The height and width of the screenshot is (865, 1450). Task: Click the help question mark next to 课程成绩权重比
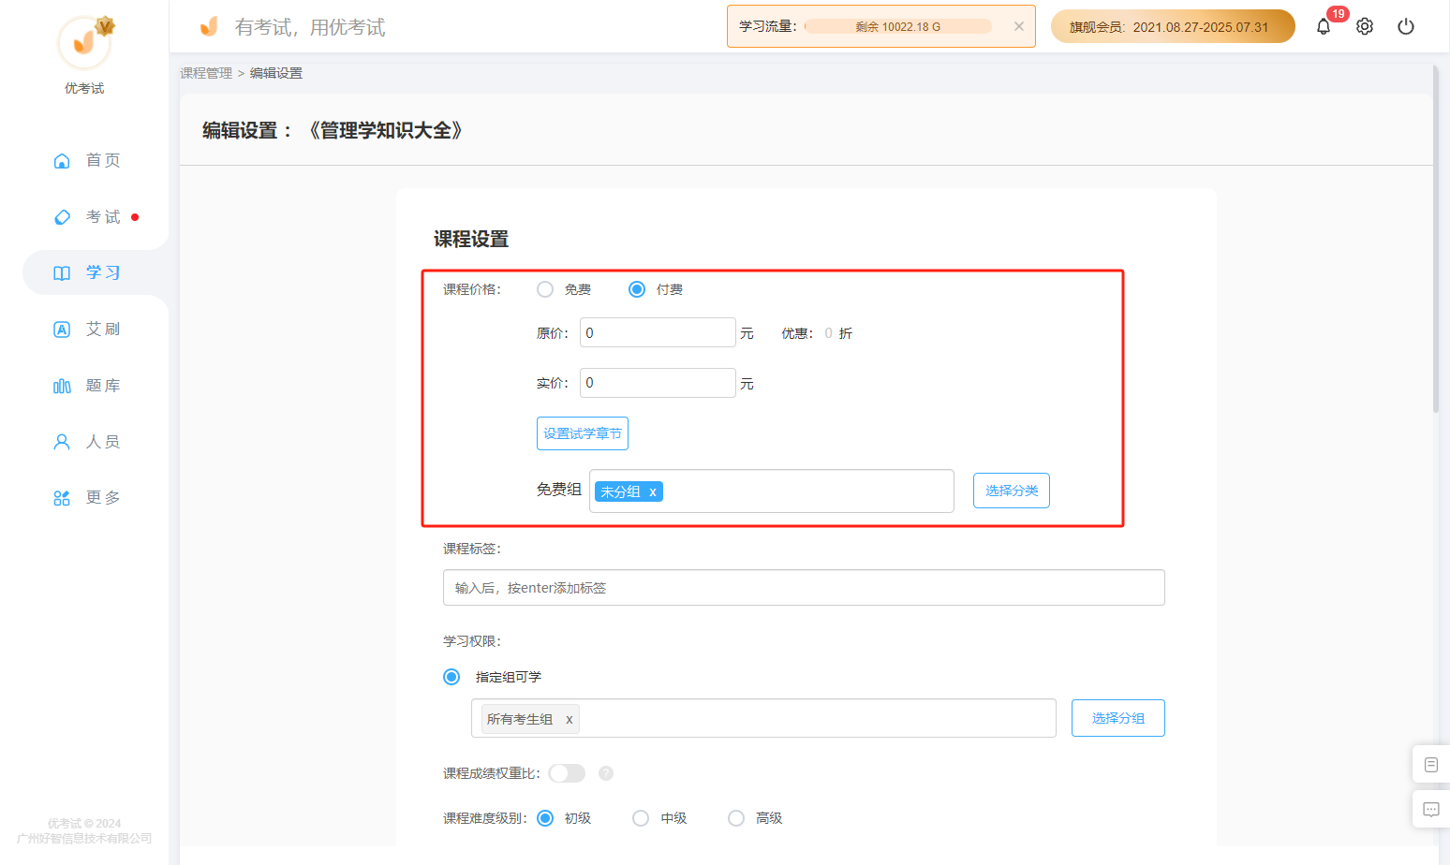[x=606, y=773]
